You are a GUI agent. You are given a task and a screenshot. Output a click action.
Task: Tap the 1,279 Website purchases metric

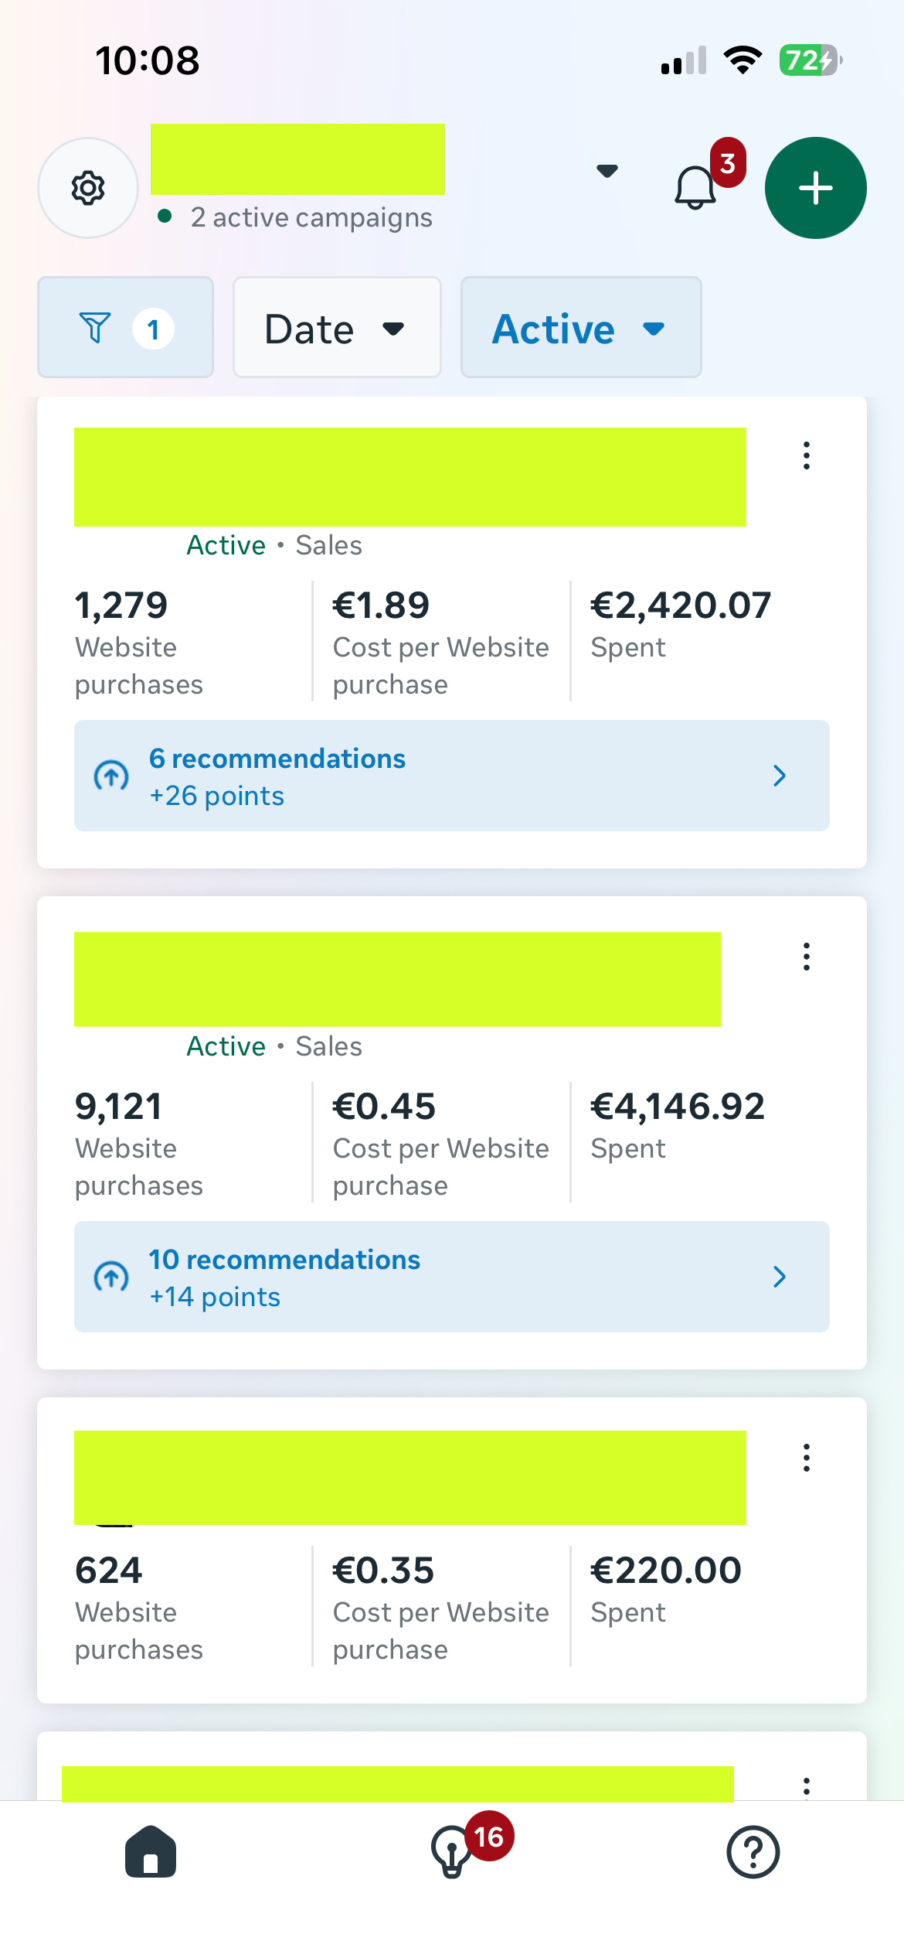(139, 642)
